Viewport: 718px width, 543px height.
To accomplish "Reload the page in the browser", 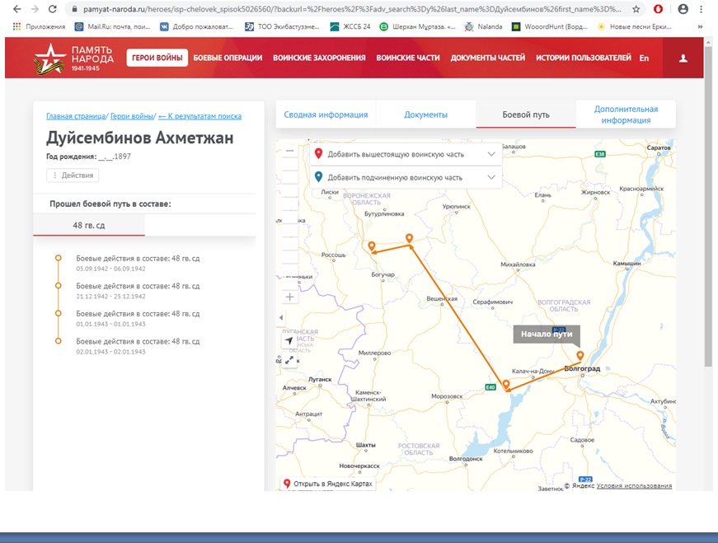I will pos(53,9).
